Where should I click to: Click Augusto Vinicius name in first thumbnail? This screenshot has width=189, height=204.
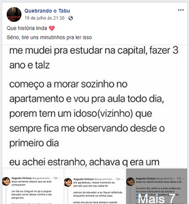coord(21,178)
